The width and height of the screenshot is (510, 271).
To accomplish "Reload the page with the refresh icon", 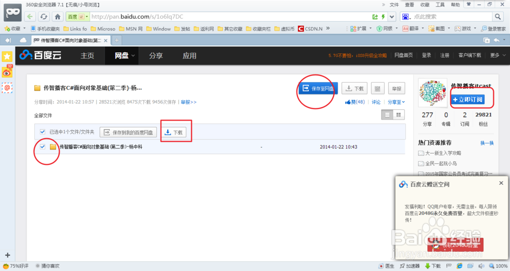I will [43, 17].
